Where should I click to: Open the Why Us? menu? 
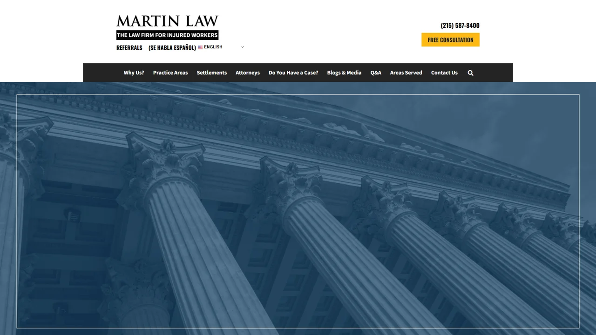click(134, 73)
